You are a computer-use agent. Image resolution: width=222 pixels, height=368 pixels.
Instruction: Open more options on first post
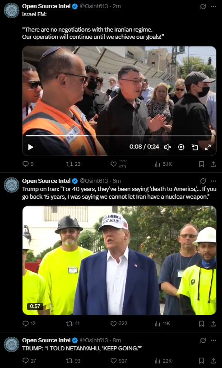[x=213, y=7]
